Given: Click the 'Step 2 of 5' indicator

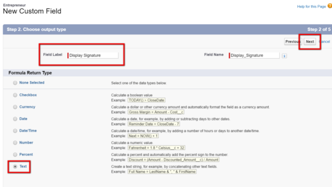Looking at the screenshot, I should (319, 29).
